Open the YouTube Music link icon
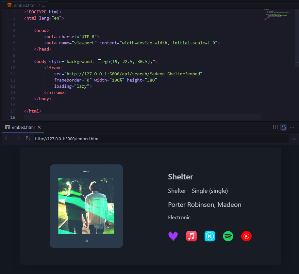The height and width of the screenshot is (274, 299). pos(246,236)
